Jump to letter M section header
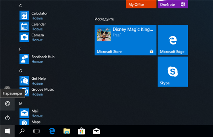The width and height of the screenshot is (213, 137). (x=21, y=103)
